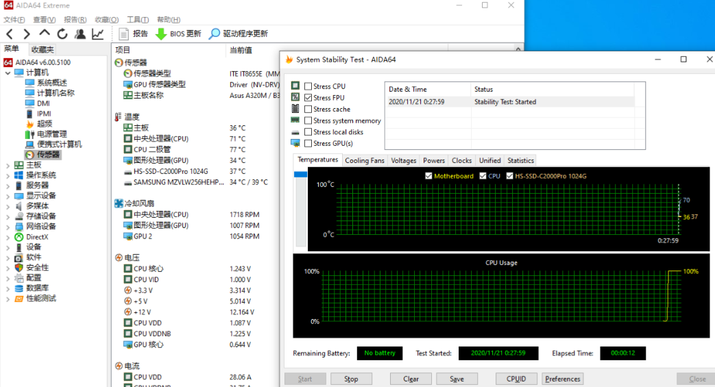Screen dimensions: 715x387
Task: Select 系统概述 in the tree
Action: point(52,82)
